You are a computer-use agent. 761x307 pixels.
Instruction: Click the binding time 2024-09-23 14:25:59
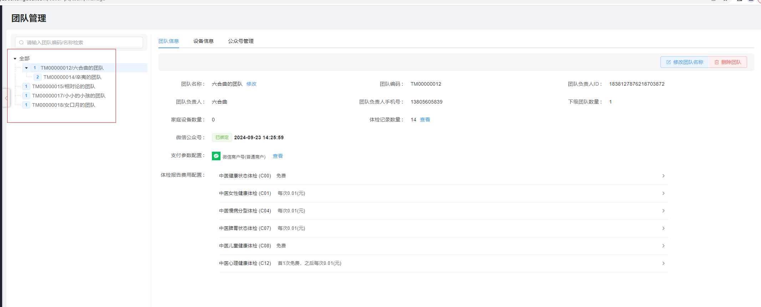click(259, 137)
